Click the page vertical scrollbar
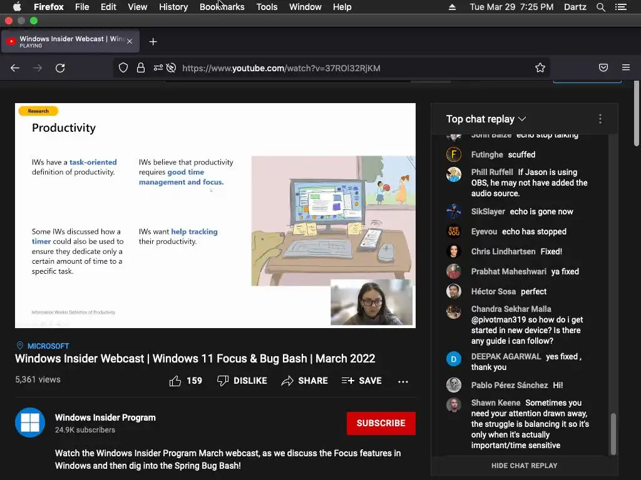This screenshot has width=641, height=480. click(x=636, y=114)
